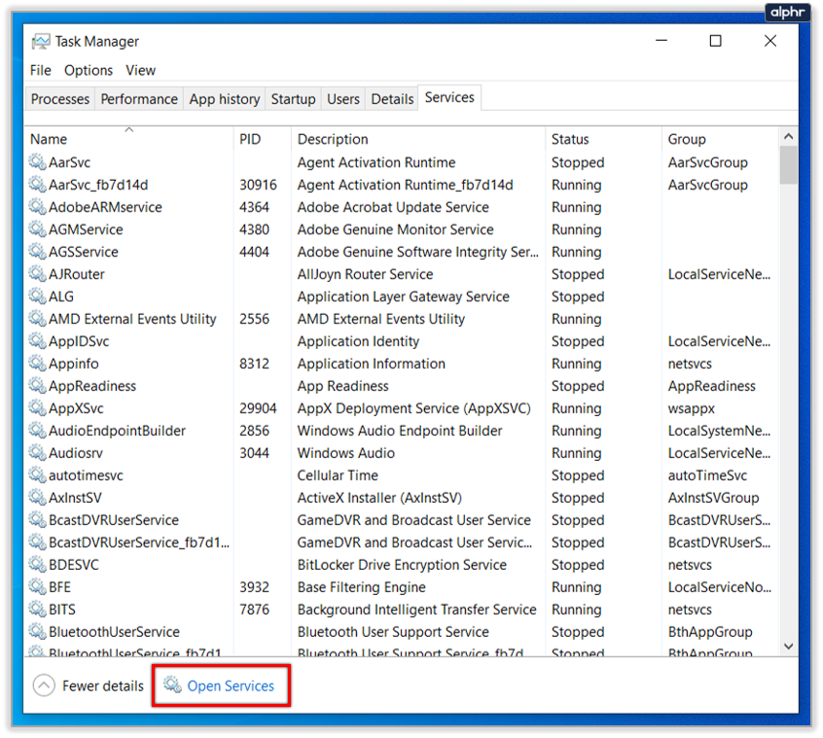The height and width of the screenshot is (738, 823).
Task: Click the service icon for AudioEndpointBuilder
Action: tap(37, 430)
